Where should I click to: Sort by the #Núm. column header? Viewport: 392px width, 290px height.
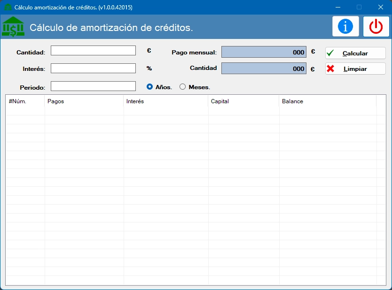[x=25, y=101]
